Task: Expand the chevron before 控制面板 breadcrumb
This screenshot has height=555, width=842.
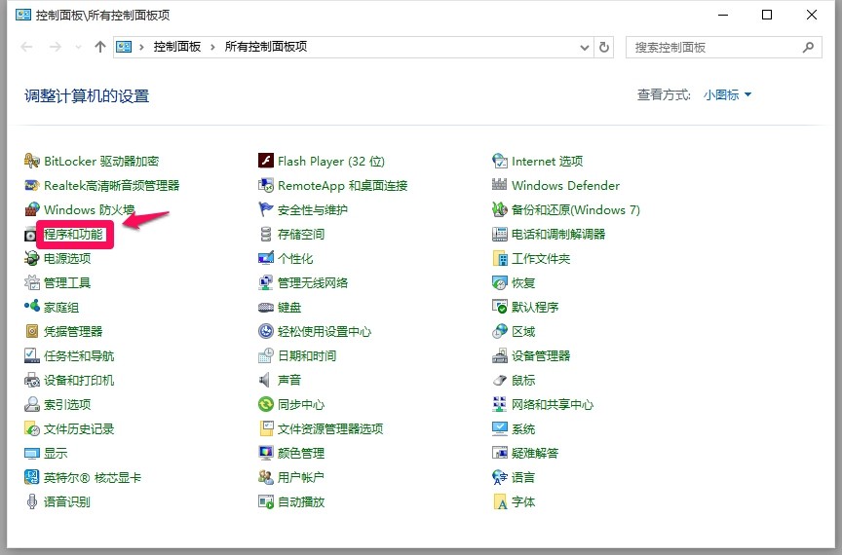Action: (x=141, y=48)
